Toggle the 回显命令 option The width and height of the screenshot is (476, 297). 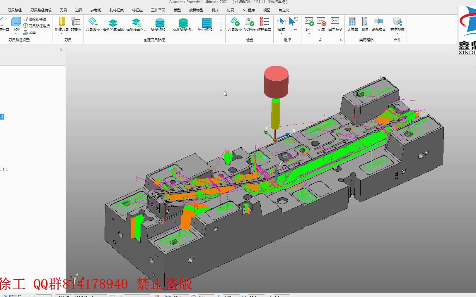[x=335, y=24]
